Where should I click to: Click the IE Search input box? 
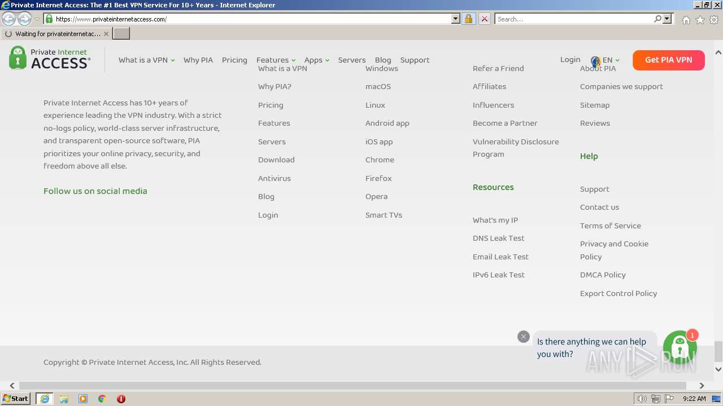point(574,19)
